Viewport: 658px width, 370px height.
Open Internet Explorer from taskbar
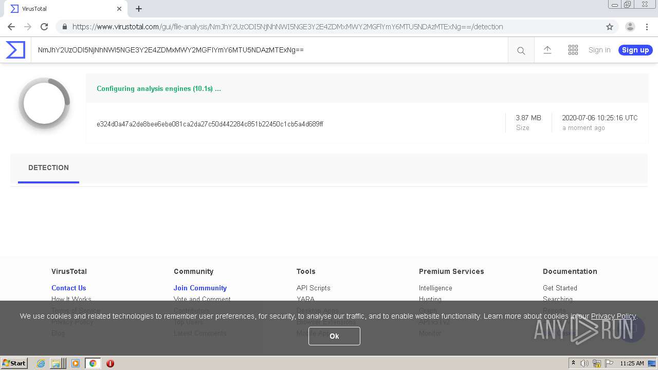tap(41, 363)
